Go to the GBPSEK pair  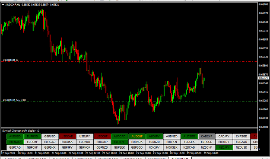coord(120,147)
